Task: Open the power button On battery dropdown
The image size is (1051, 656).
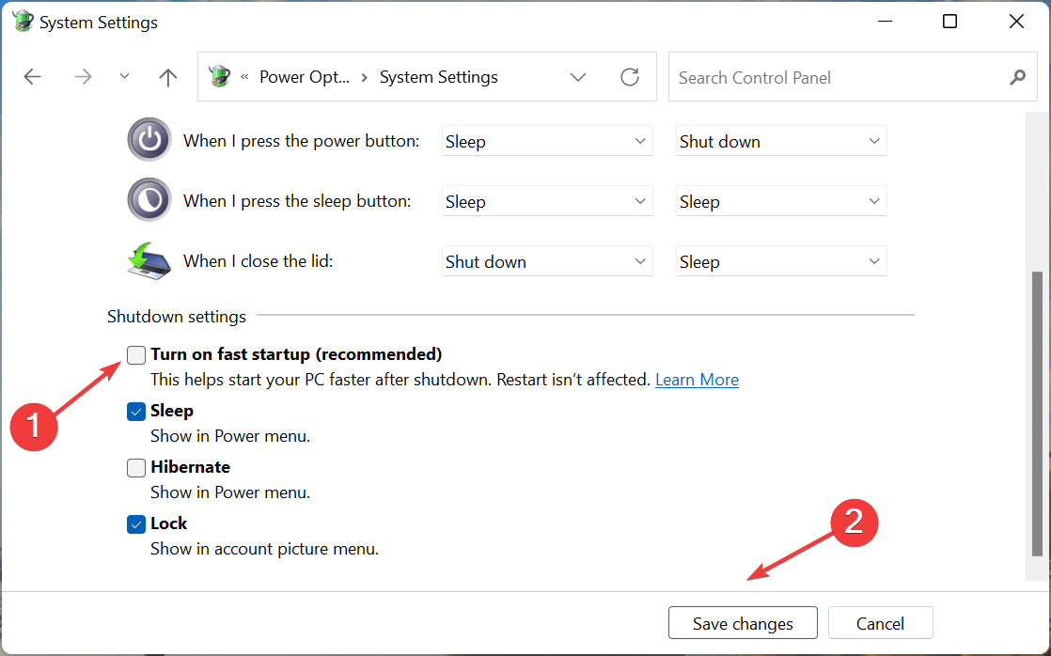Action: coord(546,140)
